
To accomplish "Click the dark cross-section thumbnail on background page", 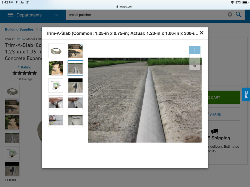I will tap(12, 169).
